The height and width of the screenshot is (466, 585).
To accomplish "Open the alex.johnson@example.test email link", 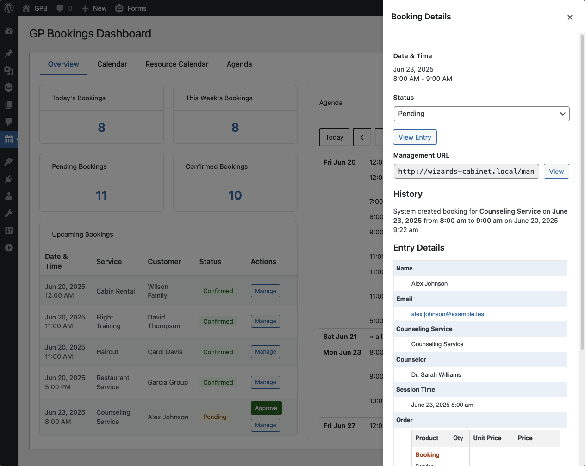I will [x=448, y=314].
